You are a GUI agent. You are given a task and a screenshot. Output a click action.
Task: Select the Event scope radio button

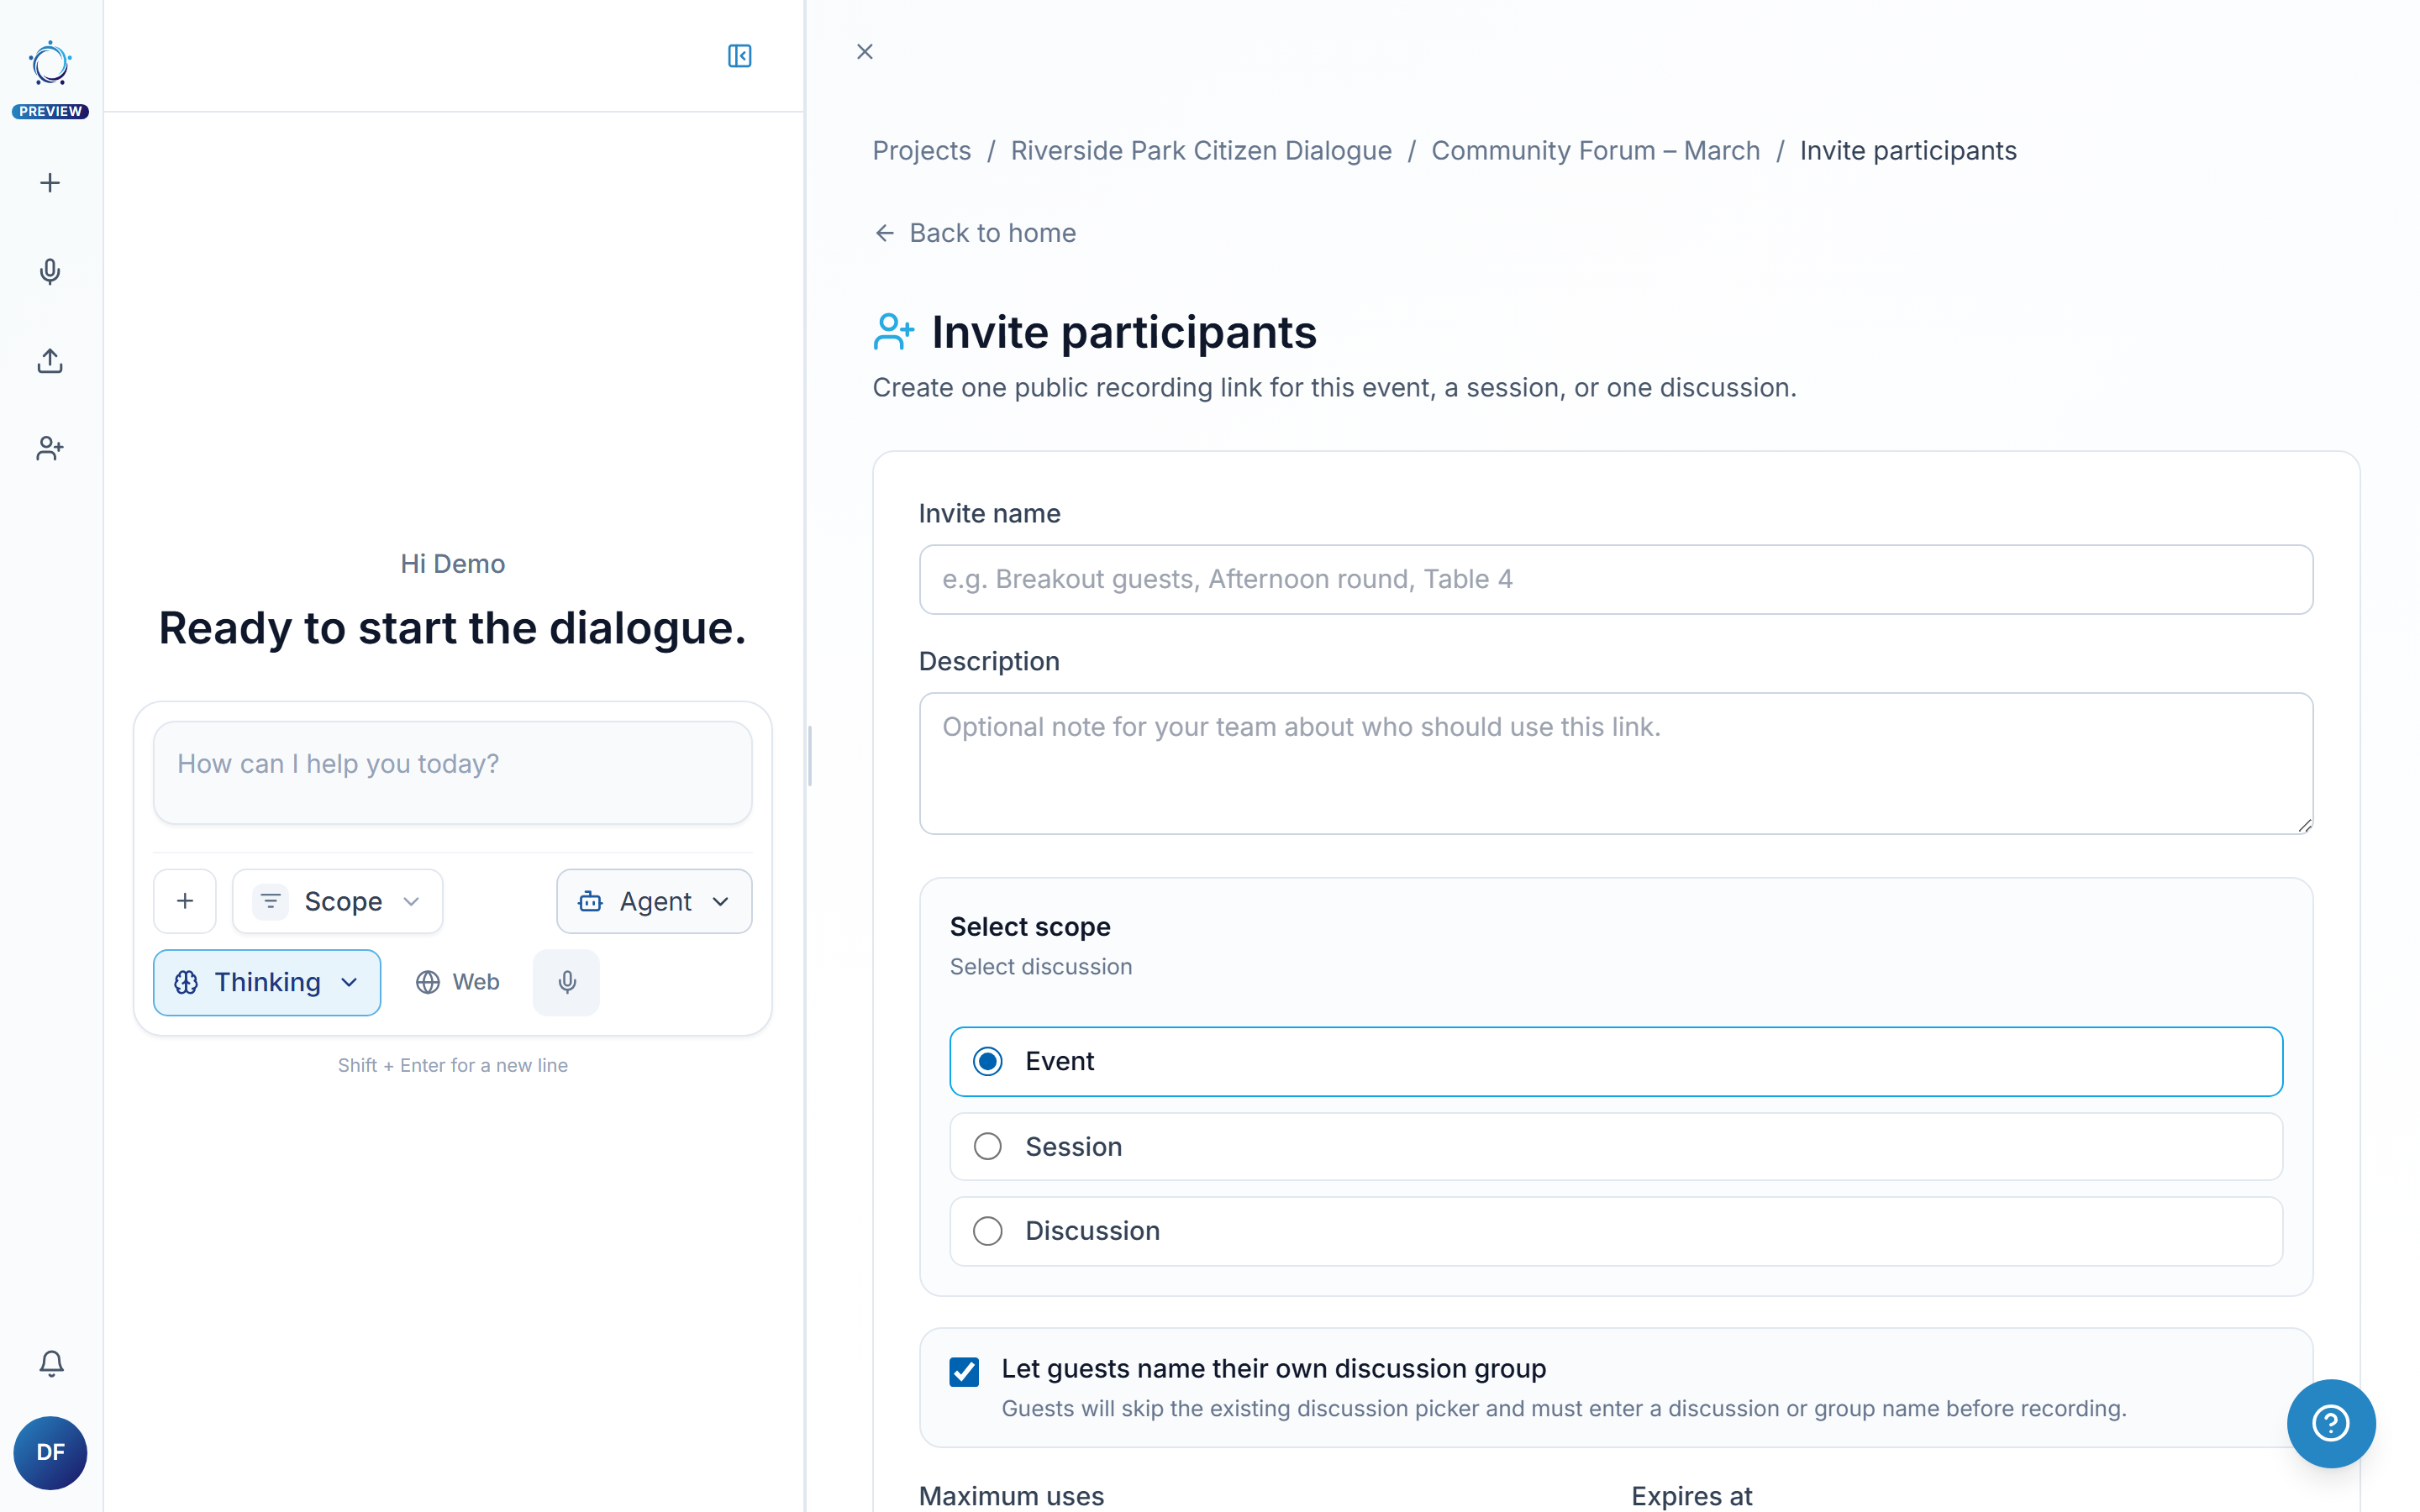click(988, 1061)
